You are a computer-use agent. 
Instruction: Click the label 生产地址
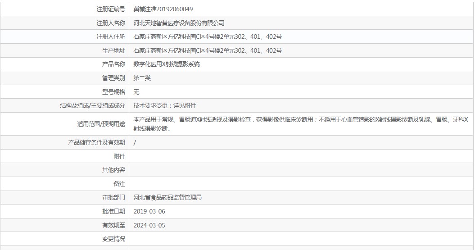(x=113, y=50)
